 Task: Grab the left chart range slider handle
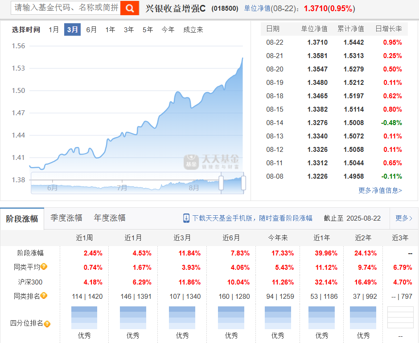click(x=221, y=183)
